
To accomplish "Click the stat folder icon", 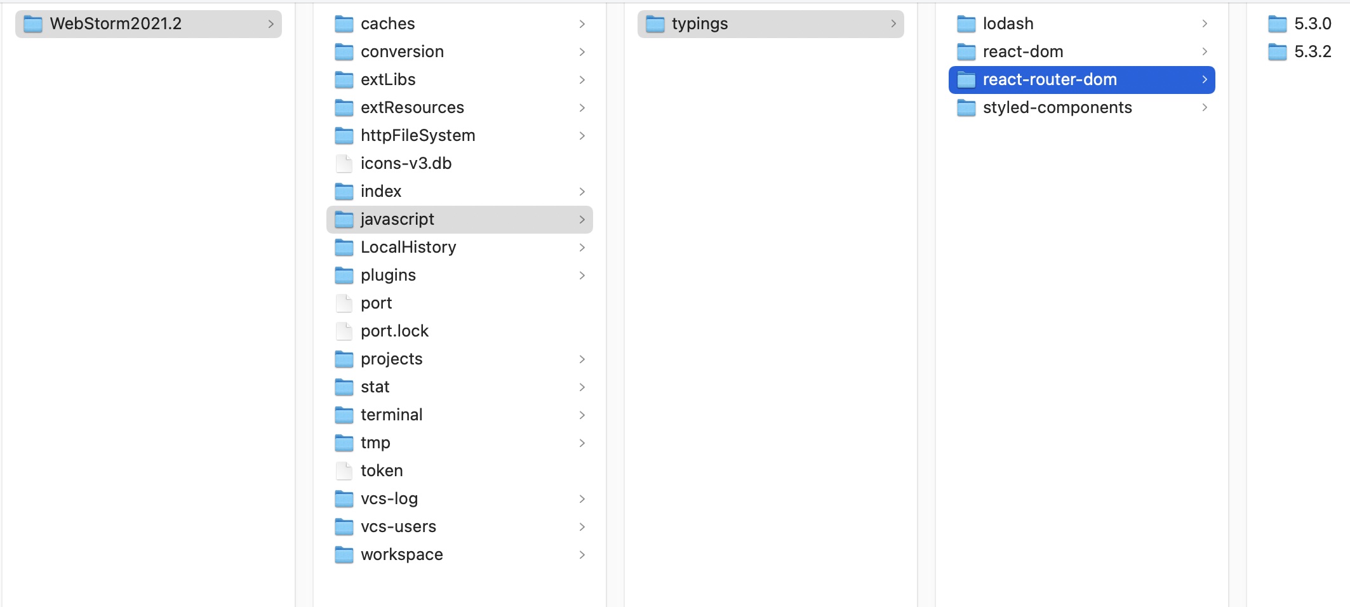I will pyautogui.click(x=344, y=387).
